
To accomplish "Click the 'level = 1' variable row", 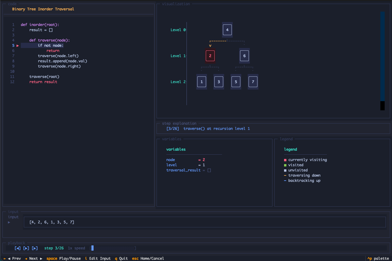I will tap(186, 165).
